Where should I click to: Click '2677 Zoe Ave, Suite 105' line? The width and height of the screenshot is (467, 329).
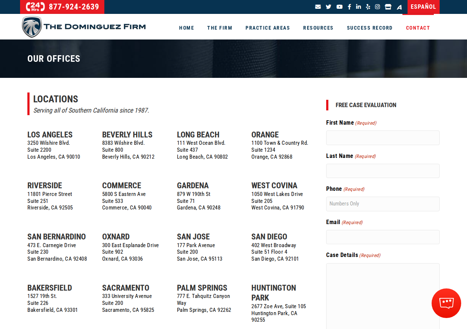coord(279,306)
